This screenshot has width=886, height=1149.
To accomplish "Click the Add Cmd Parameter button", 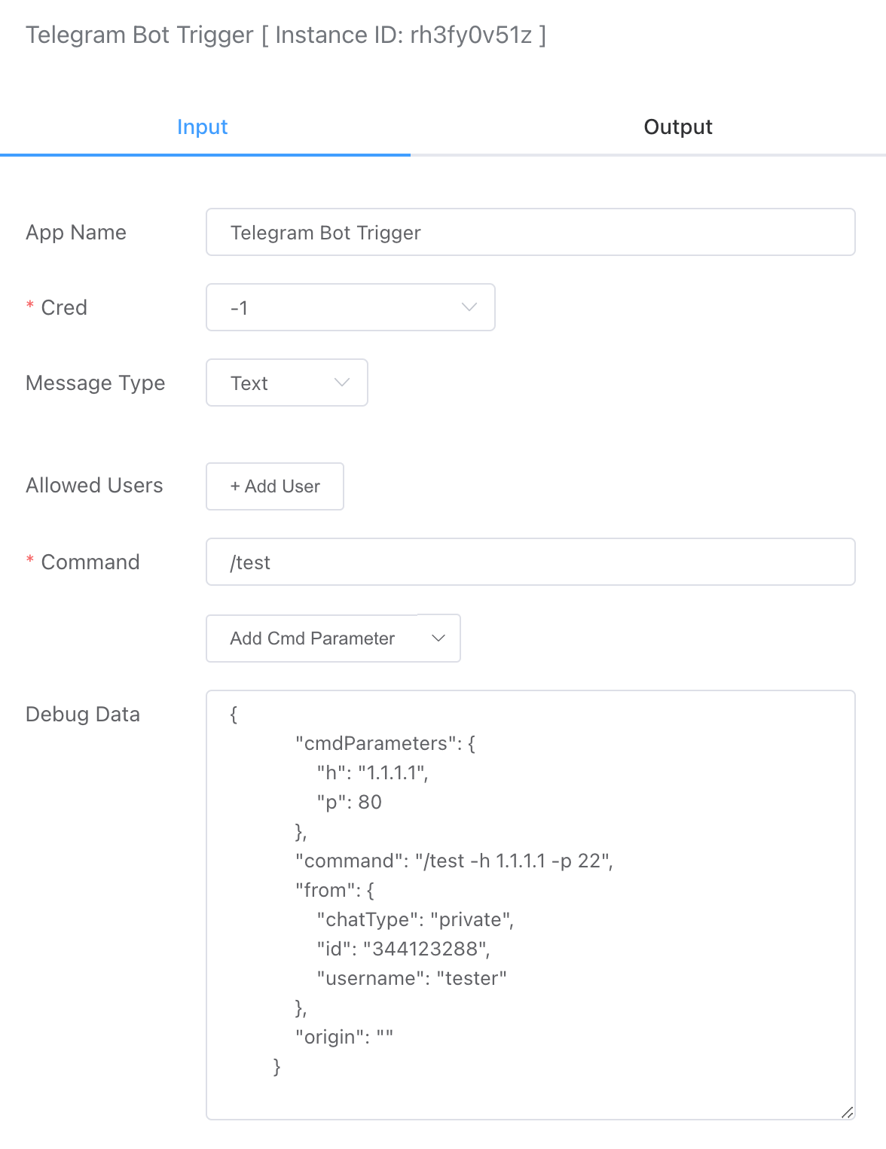I will click(312, 639).
